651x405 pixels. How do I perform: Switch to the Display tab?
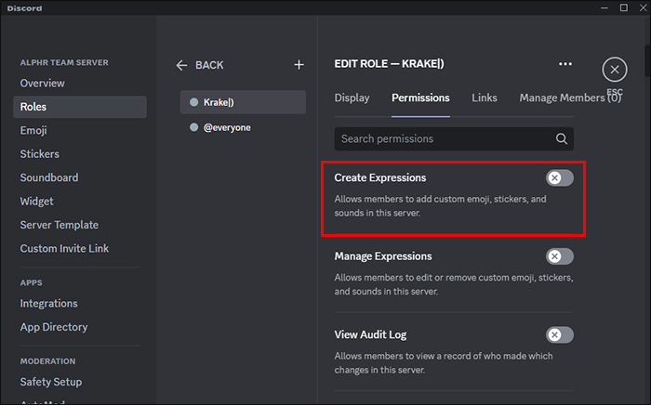(352, 98)
